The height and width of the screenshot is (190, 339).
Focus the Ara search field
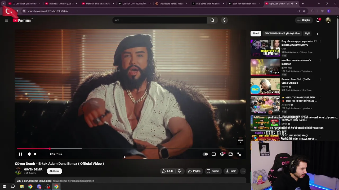pyautogui.click(x=160, y=20)
